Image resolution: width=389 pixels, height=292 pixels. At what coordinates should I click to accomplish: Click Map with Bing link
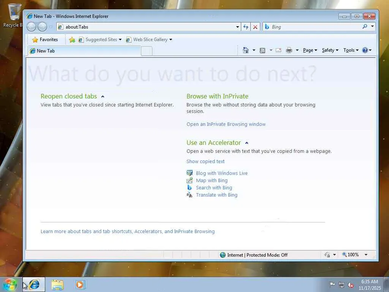(212, 181)
